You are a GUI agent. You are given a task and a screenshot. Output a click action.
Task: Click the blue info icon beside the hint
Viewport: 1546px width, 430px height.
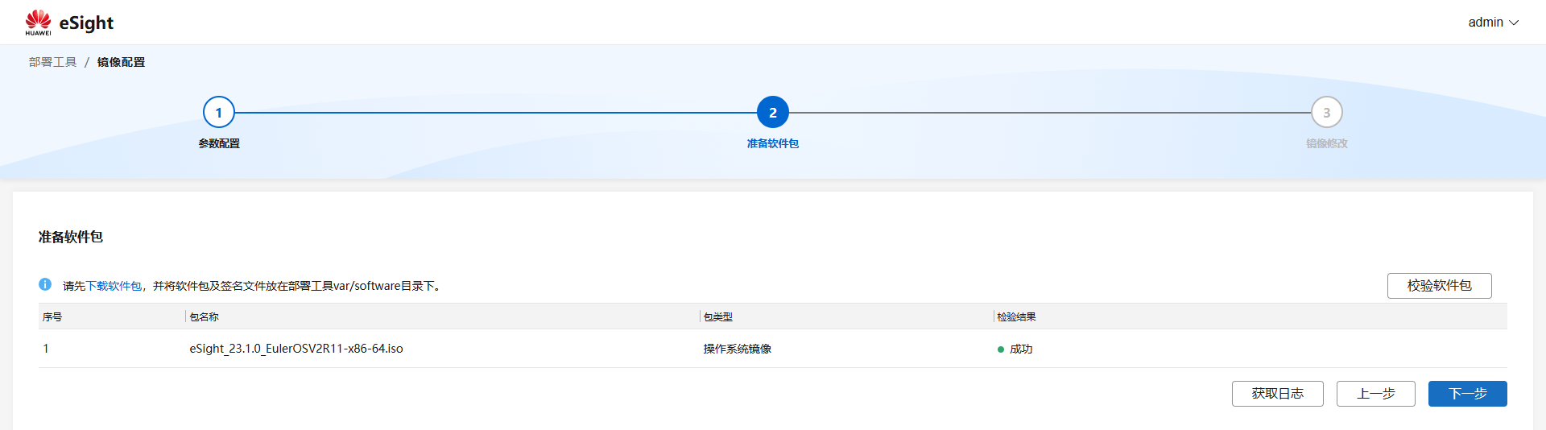tap(45, 284)
